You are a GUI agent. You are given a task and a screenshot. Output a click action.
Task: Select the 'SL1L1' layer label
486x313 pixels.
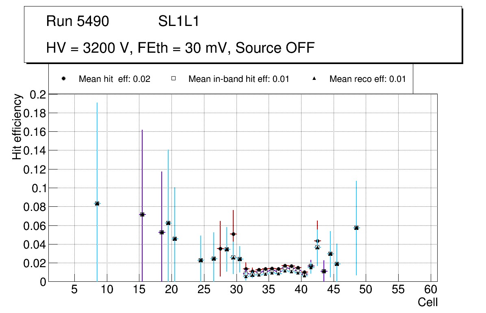(x=178, y=21)
